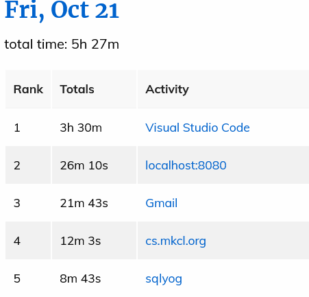This screenshot has width=309, height=297.
Task: Click the Totals column header
Action: click(94, 89)
